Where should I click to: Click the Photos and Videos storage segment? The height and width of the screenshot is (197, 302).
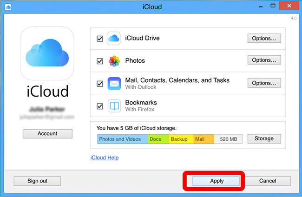coord(123,139)
